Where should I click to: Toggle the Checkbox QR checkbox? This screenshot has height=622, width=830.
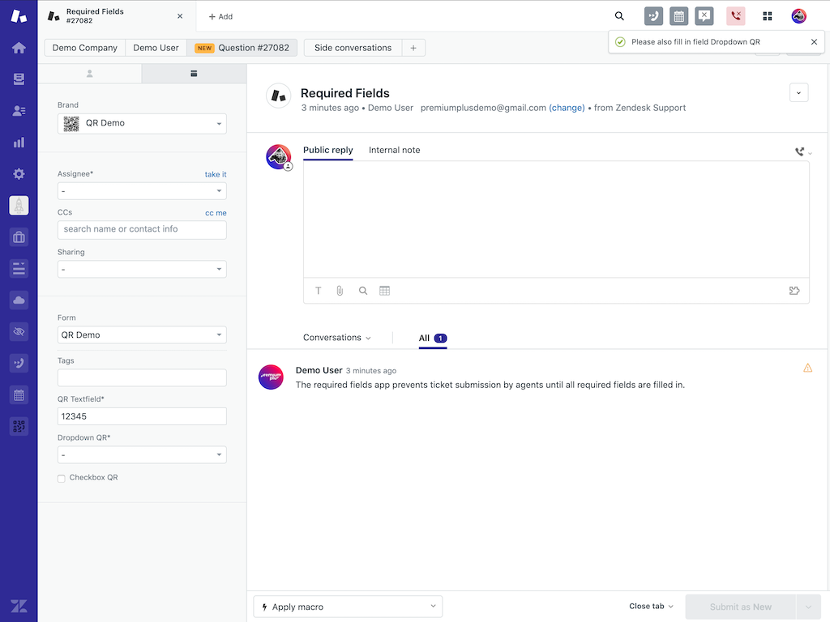62,479
